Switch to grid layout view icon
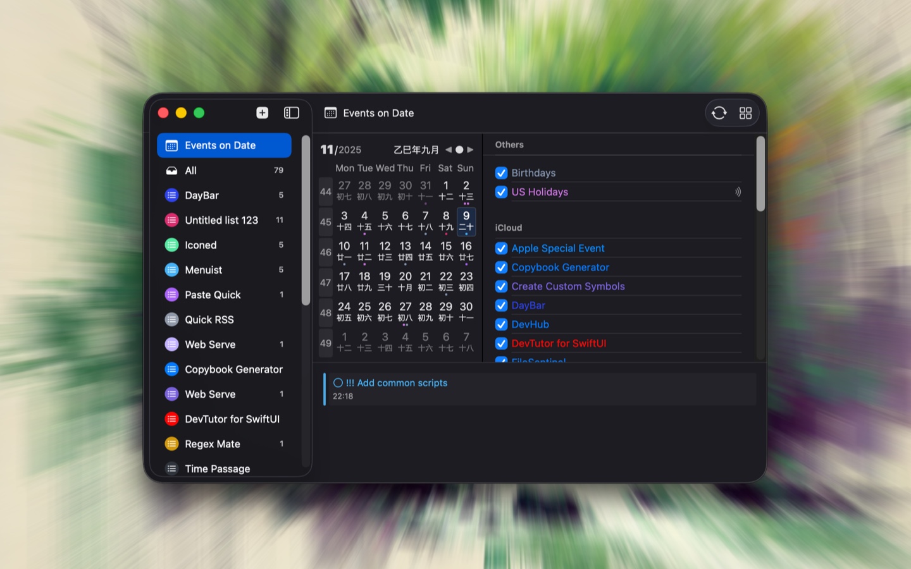Image resolution: width=911 pixels, height=569 pixels. coord(745,113)
